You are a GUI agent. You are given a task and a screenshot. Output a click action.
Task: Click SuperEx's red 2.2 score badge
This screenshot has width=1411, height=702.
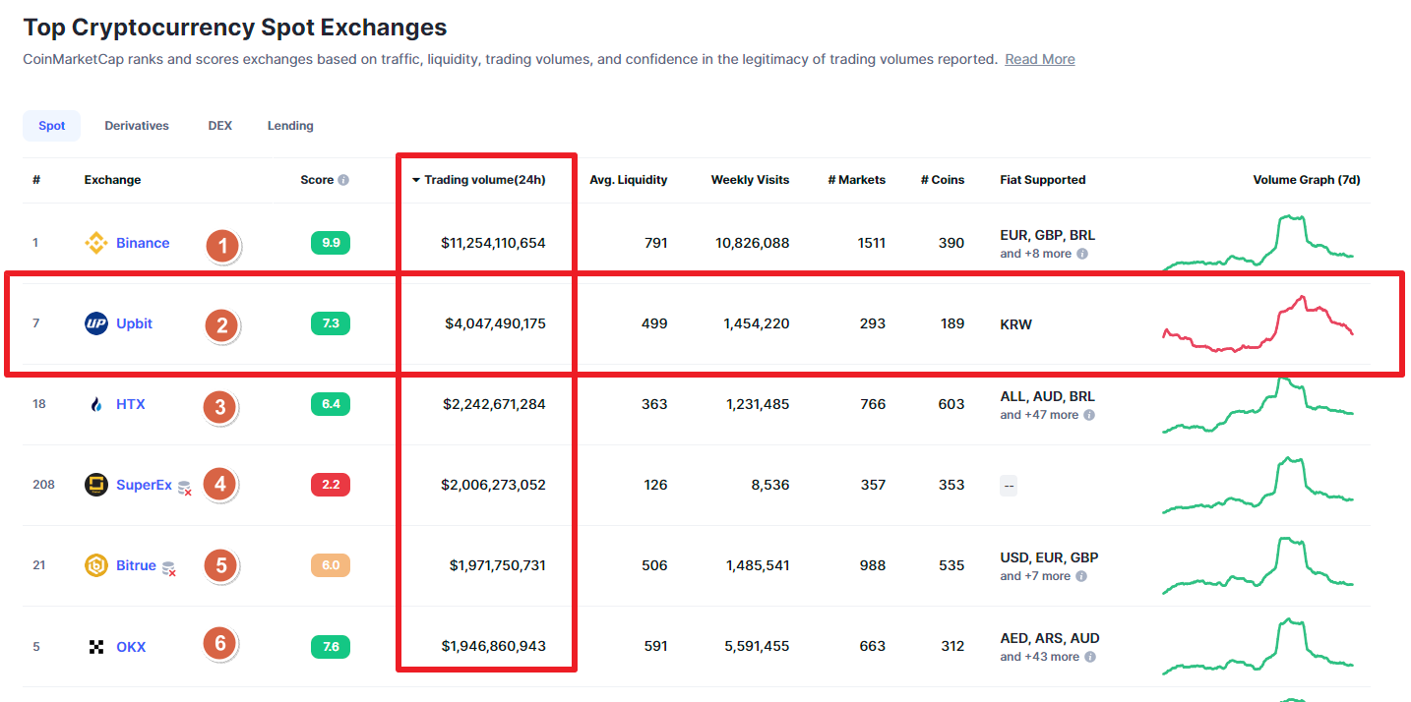click(331, 485)
